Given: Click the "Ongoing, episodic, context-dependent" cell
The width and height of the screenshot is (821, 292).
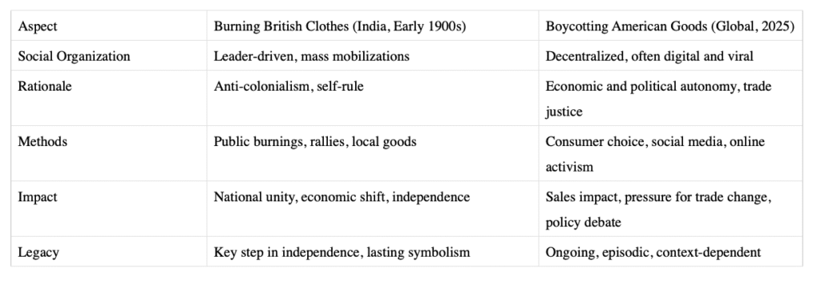Looking at the screenshot, I should point(670,252).
